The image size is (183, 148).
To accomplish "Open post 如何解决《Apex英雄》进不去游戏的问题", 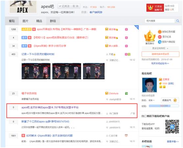I will tap(49, 136).
